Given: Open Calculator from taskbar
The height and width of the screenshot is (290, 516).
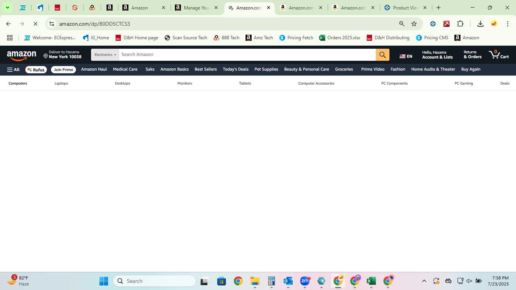Looking at the screenshot, I should click(271, 281).
